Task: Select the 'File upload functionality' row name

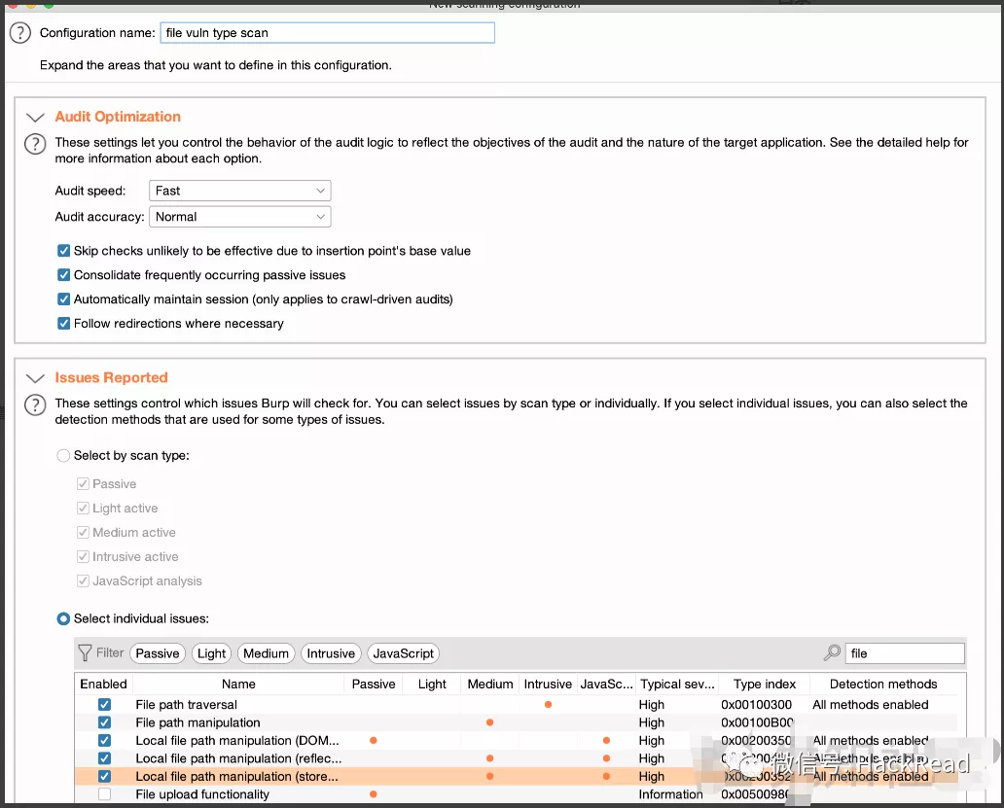Action: 202,794
